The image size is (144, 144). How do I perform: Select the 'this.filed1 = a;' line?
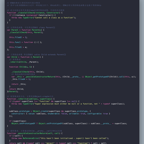tap(18, 47)
